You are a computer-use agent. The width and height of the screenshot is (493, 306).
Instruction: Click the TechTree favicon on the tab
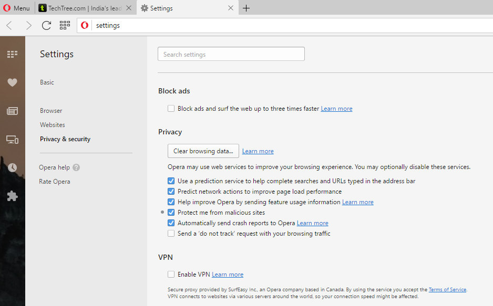click(x=43, y=8)
